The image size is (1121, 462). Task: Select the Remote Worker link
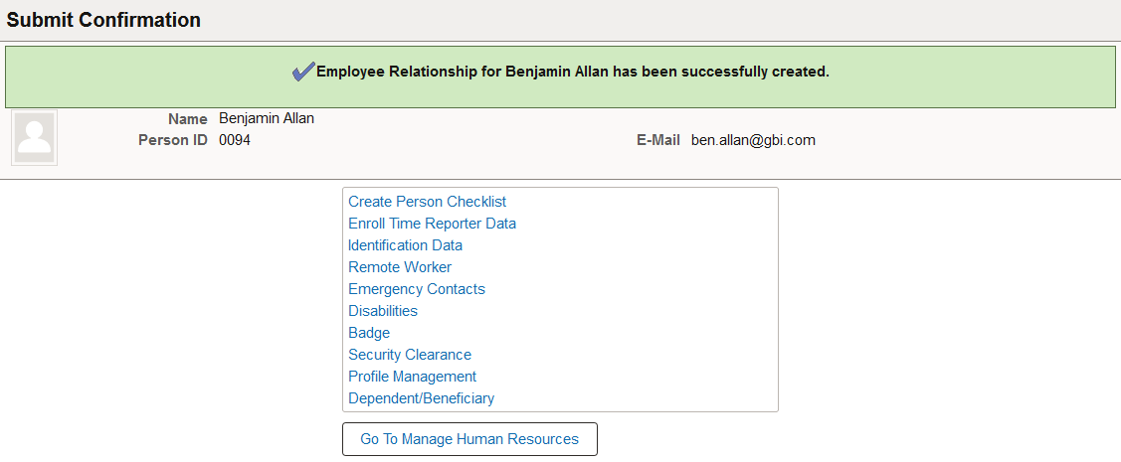[400, 267]
